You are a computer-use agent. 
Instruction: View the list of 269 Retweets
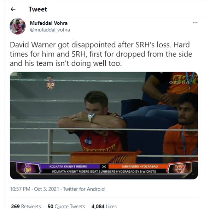pos(26,206)
